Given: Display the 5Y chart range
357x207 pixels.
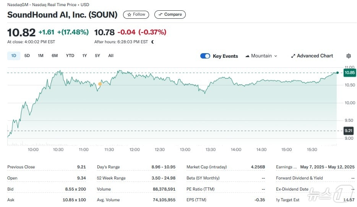Looking at the screenshot, I should pos(97,56).
